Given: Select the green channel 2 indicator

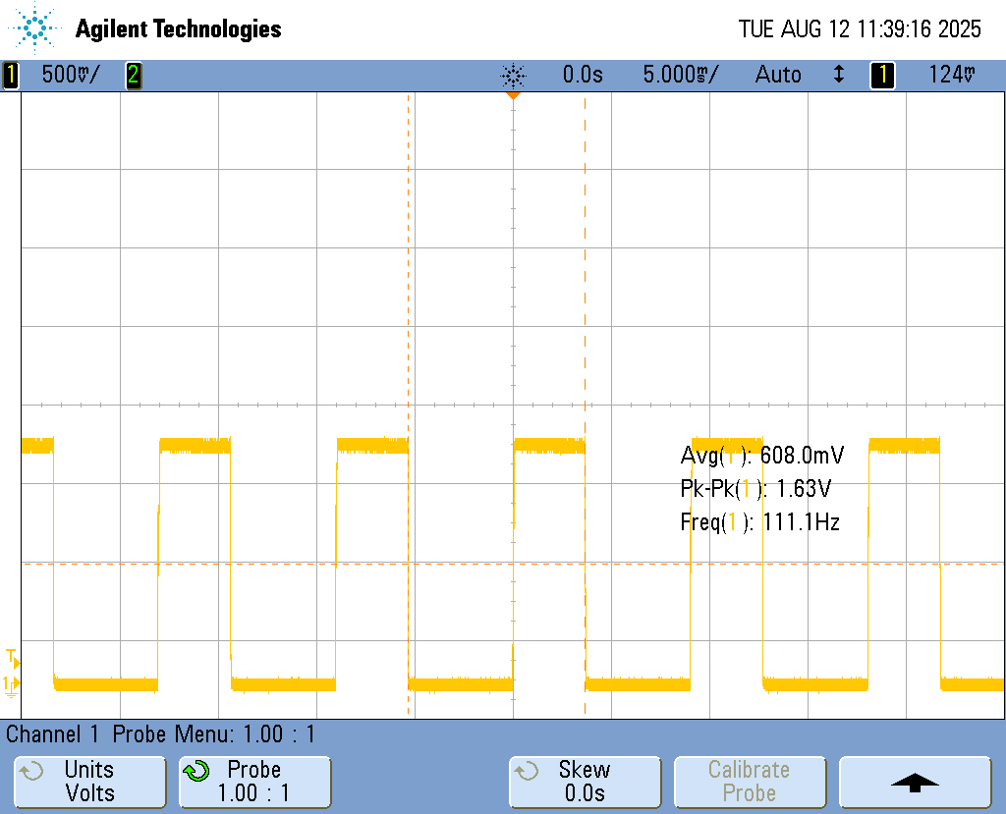Looking at the screenshot, I should click(133, 75).
